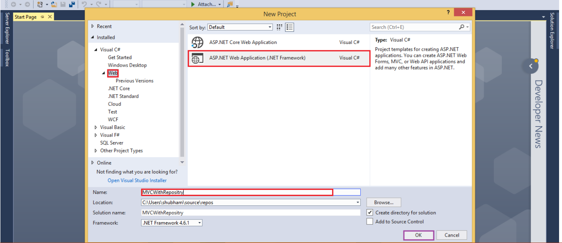
Task: Open toolbar options overflow arrow
Action: pos(237,6)
